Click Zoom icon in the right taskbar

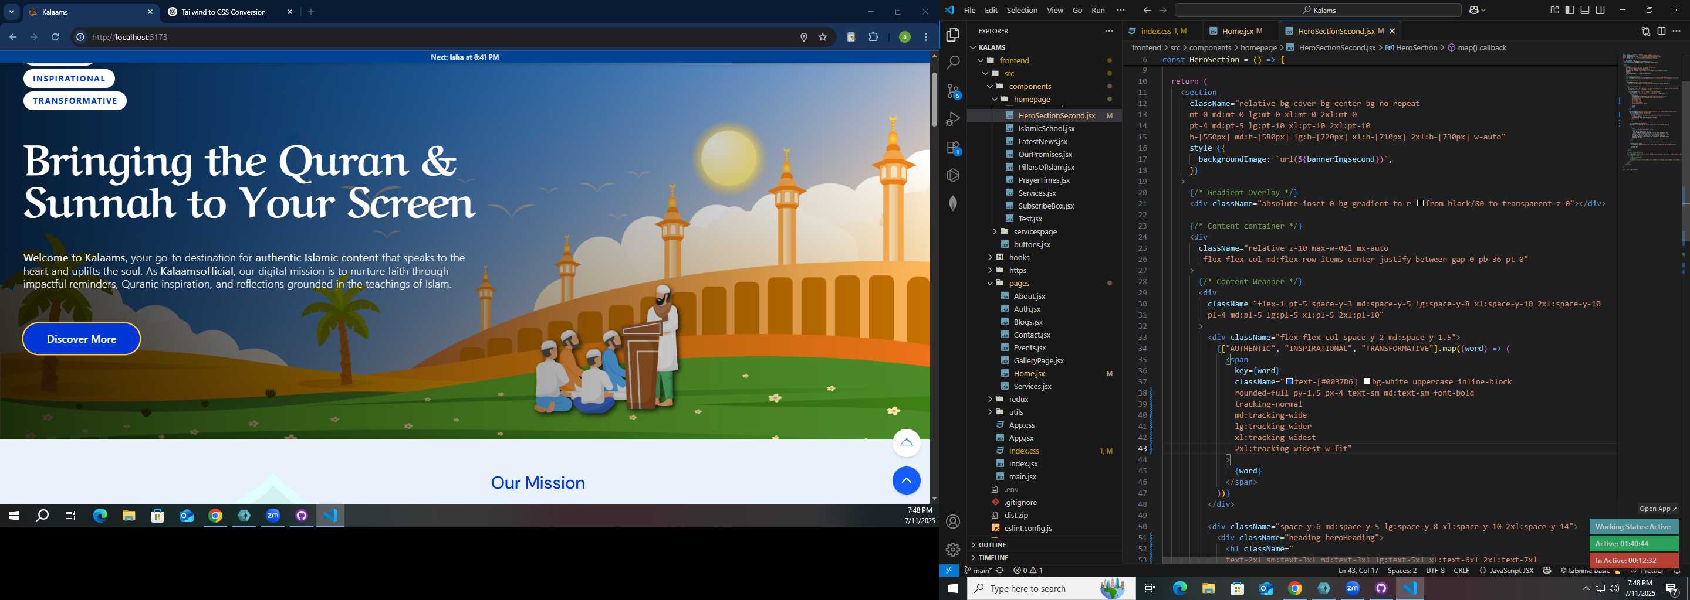pos(1352,588)
